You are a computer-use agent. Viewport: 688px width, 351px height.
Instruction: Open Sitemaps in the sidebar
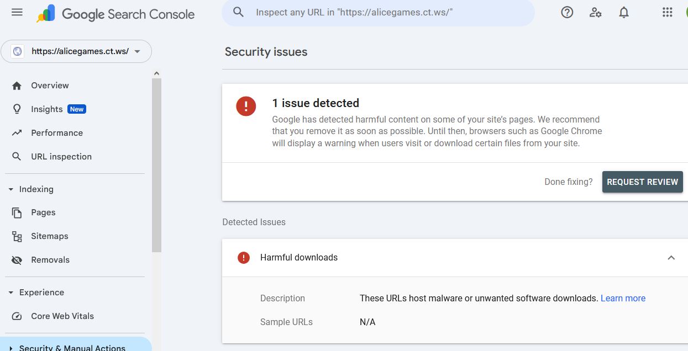[x=49, y=236]
